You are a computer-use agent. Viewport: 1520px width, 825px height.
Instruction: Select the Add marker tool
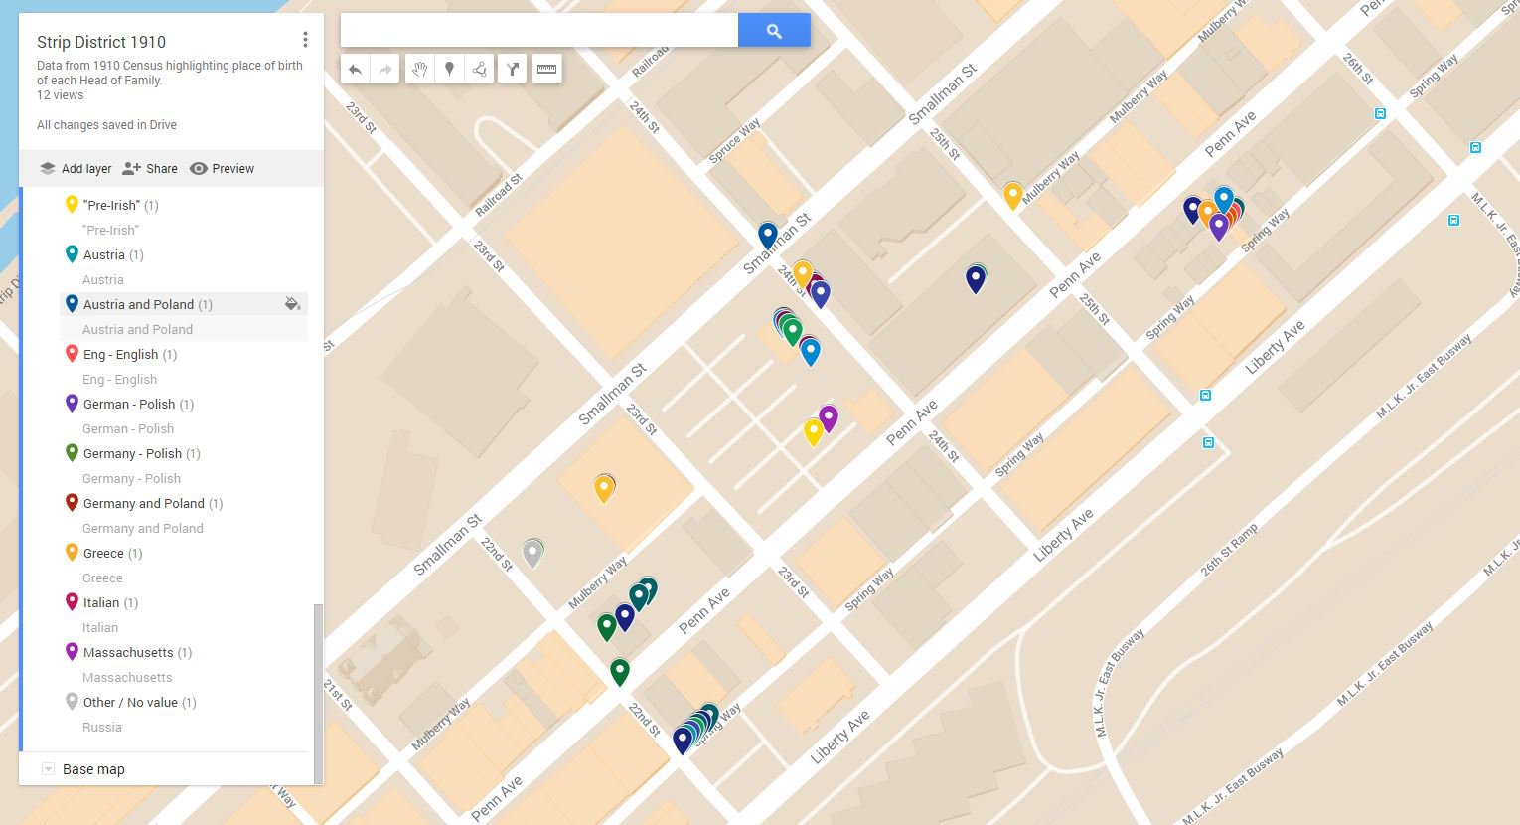coord(449,68)
